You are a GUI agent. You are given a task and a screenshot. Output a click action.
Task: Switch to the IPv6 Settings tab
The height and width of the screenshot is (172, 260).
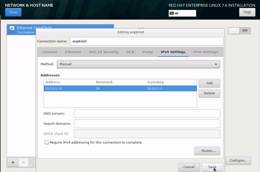click(206, 52)
